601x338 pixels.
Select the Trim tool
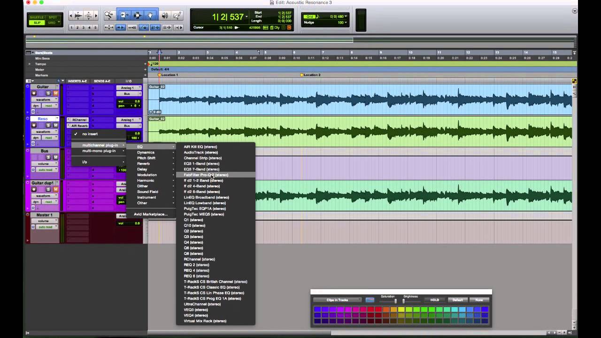[123, 15]
